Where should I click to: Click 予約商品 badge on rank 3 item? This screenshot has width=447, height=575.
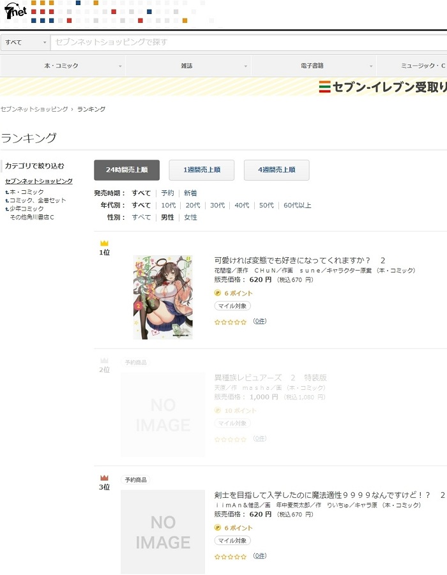click(135, 480)
